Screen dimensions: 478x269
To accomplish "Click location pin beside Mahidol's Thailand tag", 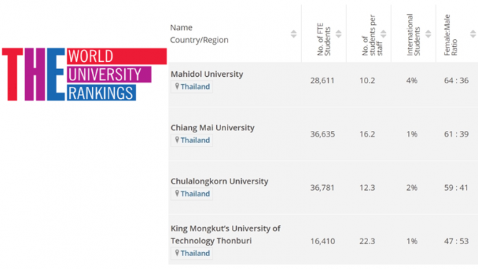I will point(177,86).
